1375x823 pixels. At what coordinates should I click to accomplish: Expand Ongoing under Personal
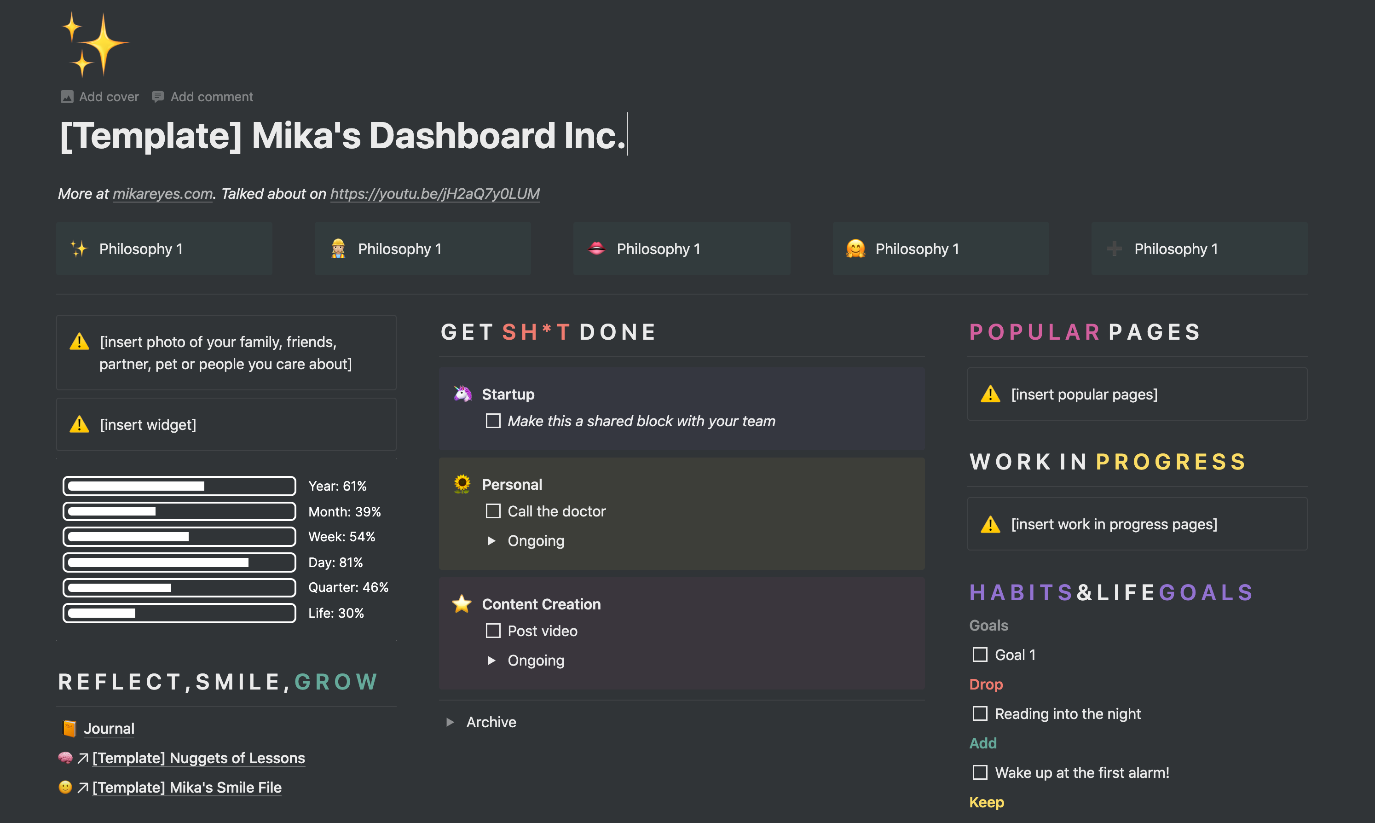tap(491, 541)
